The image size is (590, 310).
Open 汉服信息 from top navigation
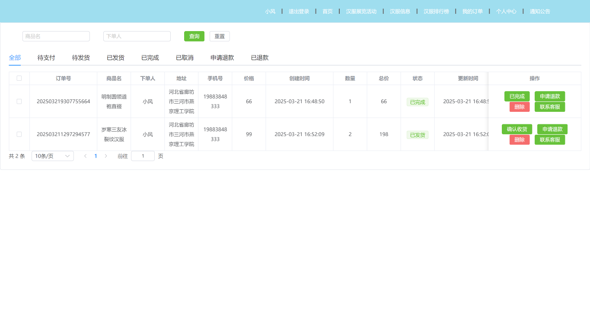click(x=400, y=11)
